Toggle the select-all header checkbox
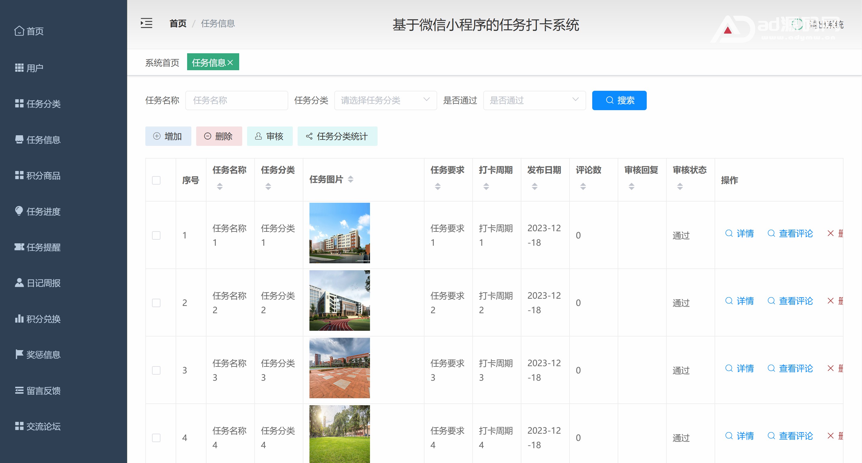Screen dimensions: 862x463 click(x=156, y=180)
